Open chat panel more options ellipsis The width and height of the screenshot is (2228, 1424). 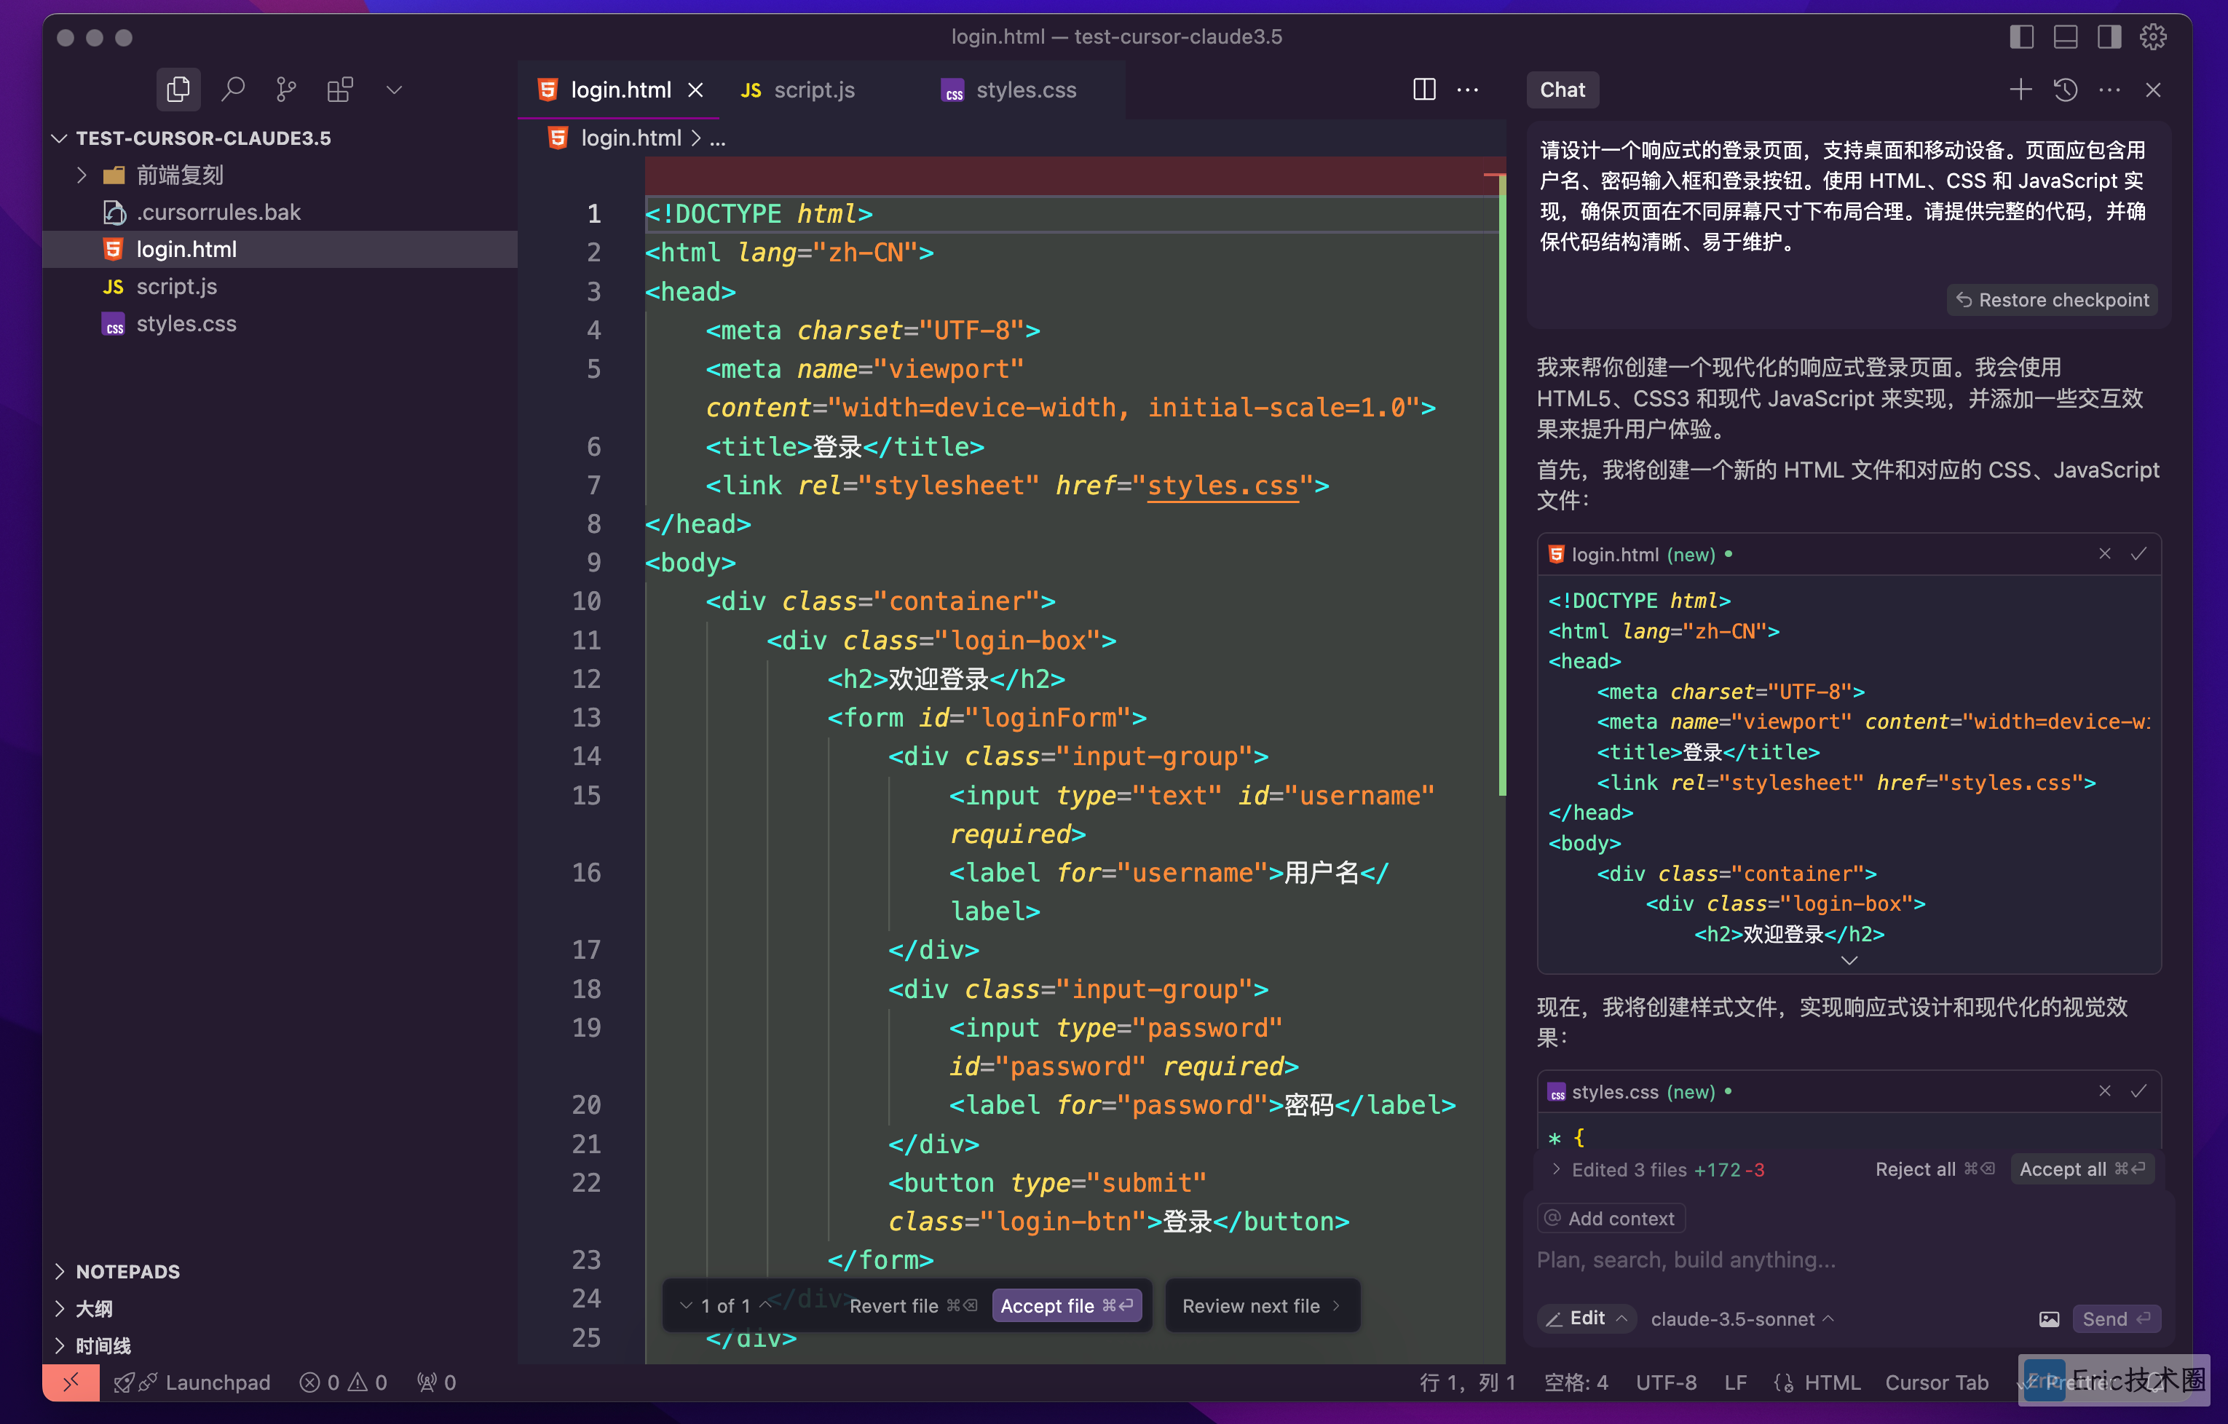click(2109, 90)
